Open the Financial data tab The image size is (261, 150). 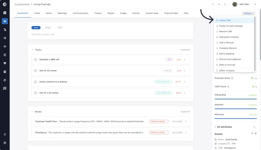[171, 13]
